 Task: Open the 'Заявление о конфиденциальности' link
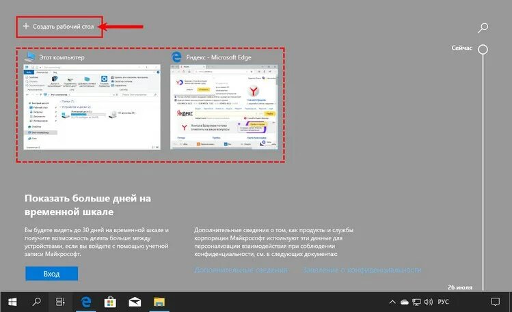click(x=362, y=270)
